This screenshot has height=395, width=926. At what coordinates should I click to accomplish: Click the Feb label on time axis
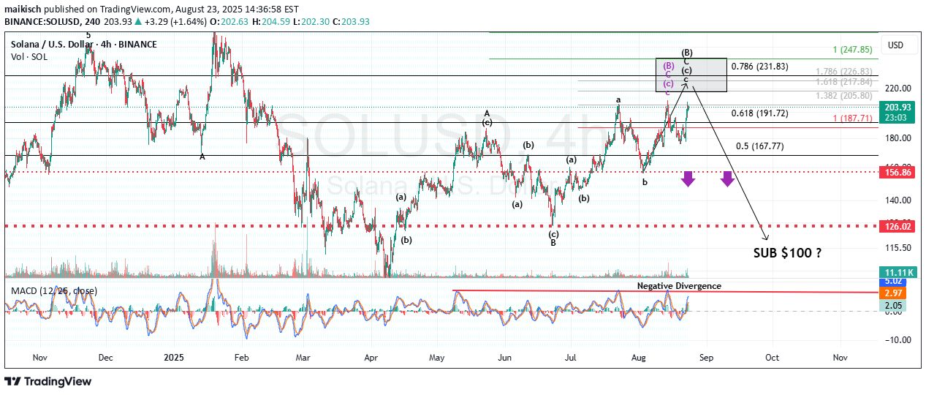tap(242, 358)
